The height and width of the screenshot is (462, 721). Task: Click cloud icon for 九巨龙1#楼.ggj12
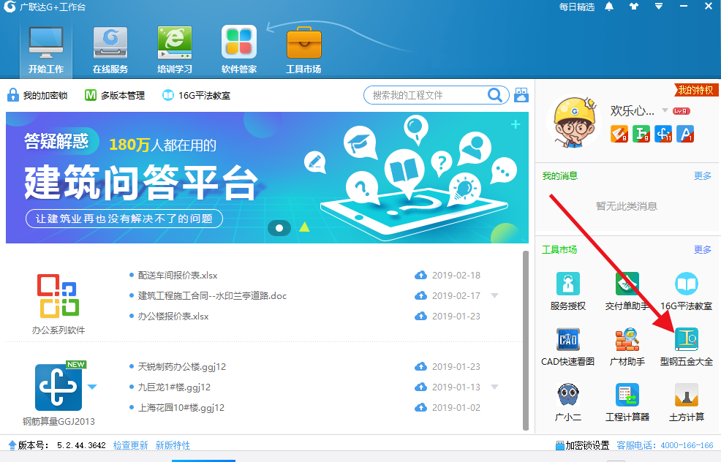pyautogui.click(x=420, y=387)
